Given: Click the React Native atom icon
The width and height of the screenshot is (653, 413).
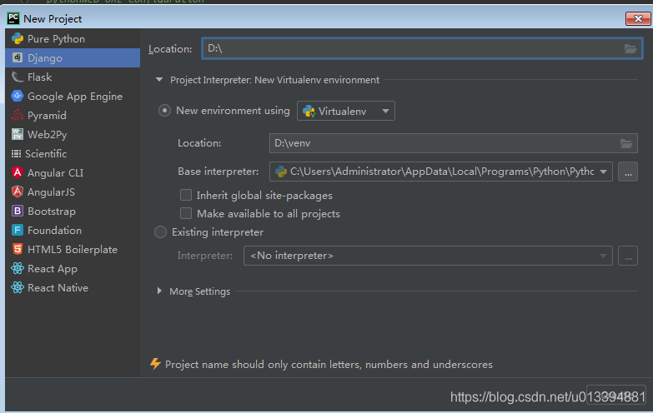Looking at the screenshot, I should 18,287.
